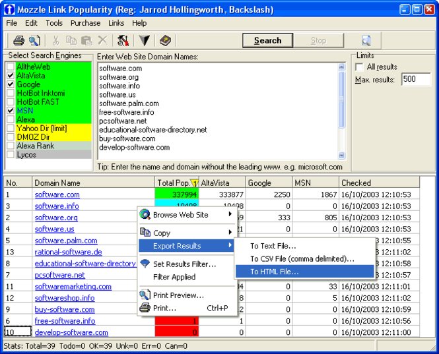Check the Alexa Rank checkbox

coord(11,146)
